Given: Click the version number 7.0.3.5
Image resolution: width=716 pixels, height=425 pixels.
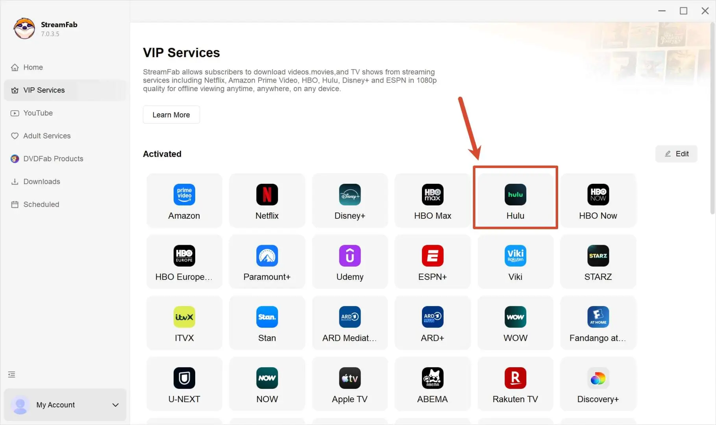Looking at the screenshot, I should (x=50, y=34).
